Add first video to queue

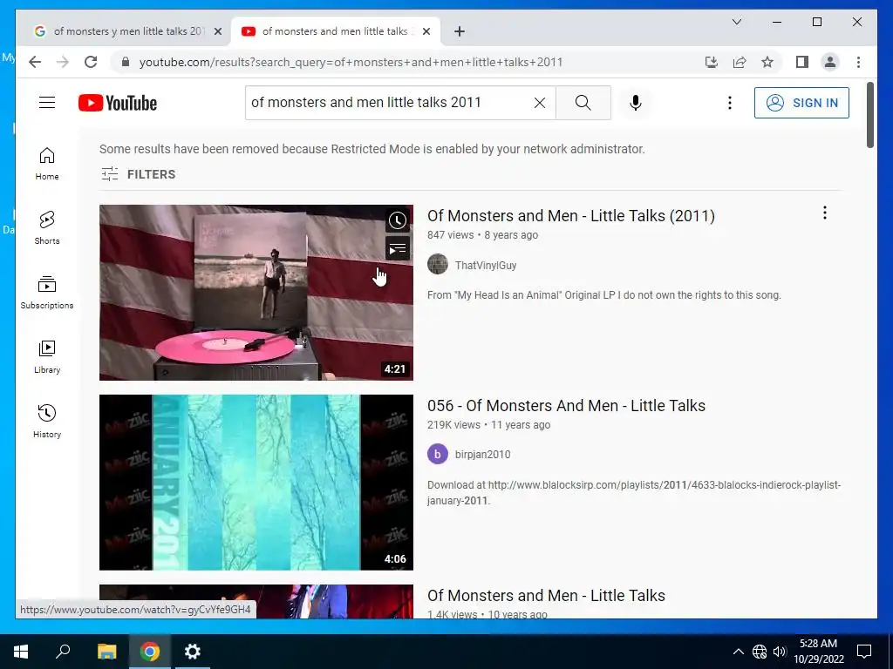(x=398, y=248)
